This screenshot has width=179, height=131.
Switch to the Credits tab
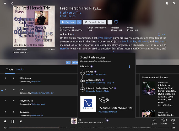tap(20, 69)
